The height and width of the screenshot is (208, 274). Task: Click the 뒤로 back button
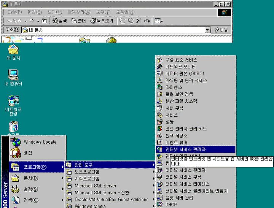(x=14, y=21)
